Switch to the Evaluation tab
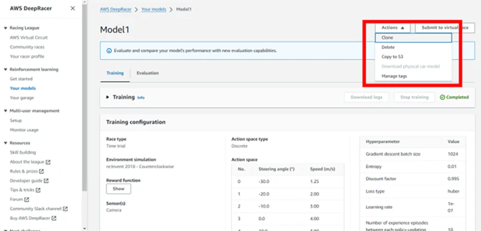 point(147,73)
